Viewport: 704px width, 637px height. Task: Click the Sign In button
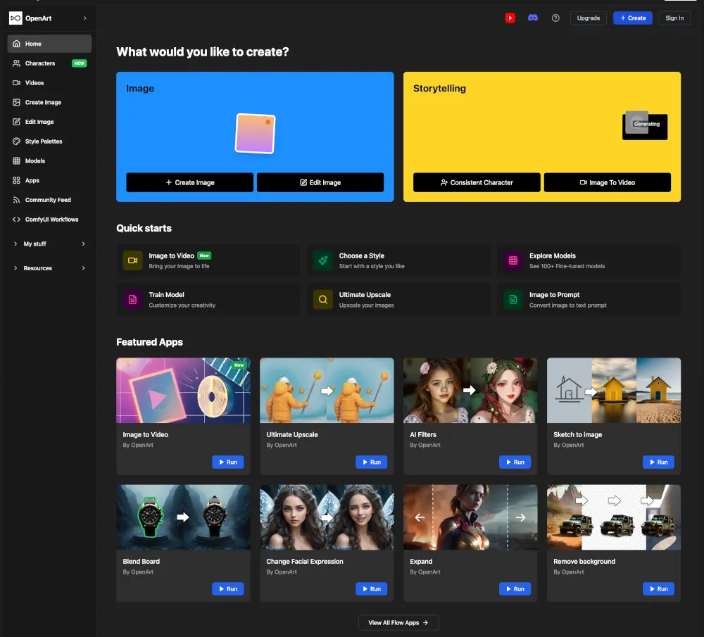(x=674, y=18)
